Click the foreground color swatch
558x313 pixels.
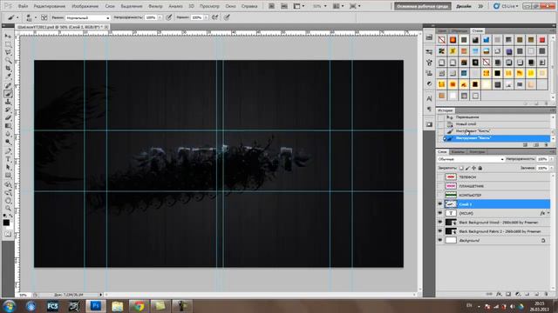(6, 223)
